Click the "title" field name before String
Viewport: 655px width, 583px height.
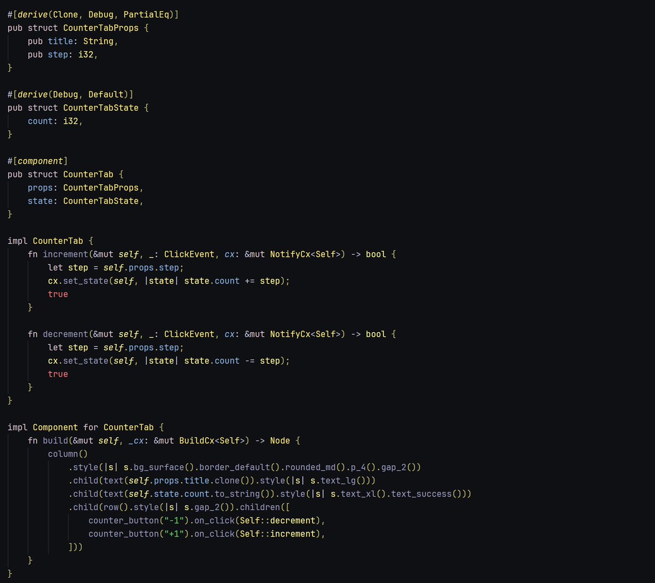click(x=61, y=41)
